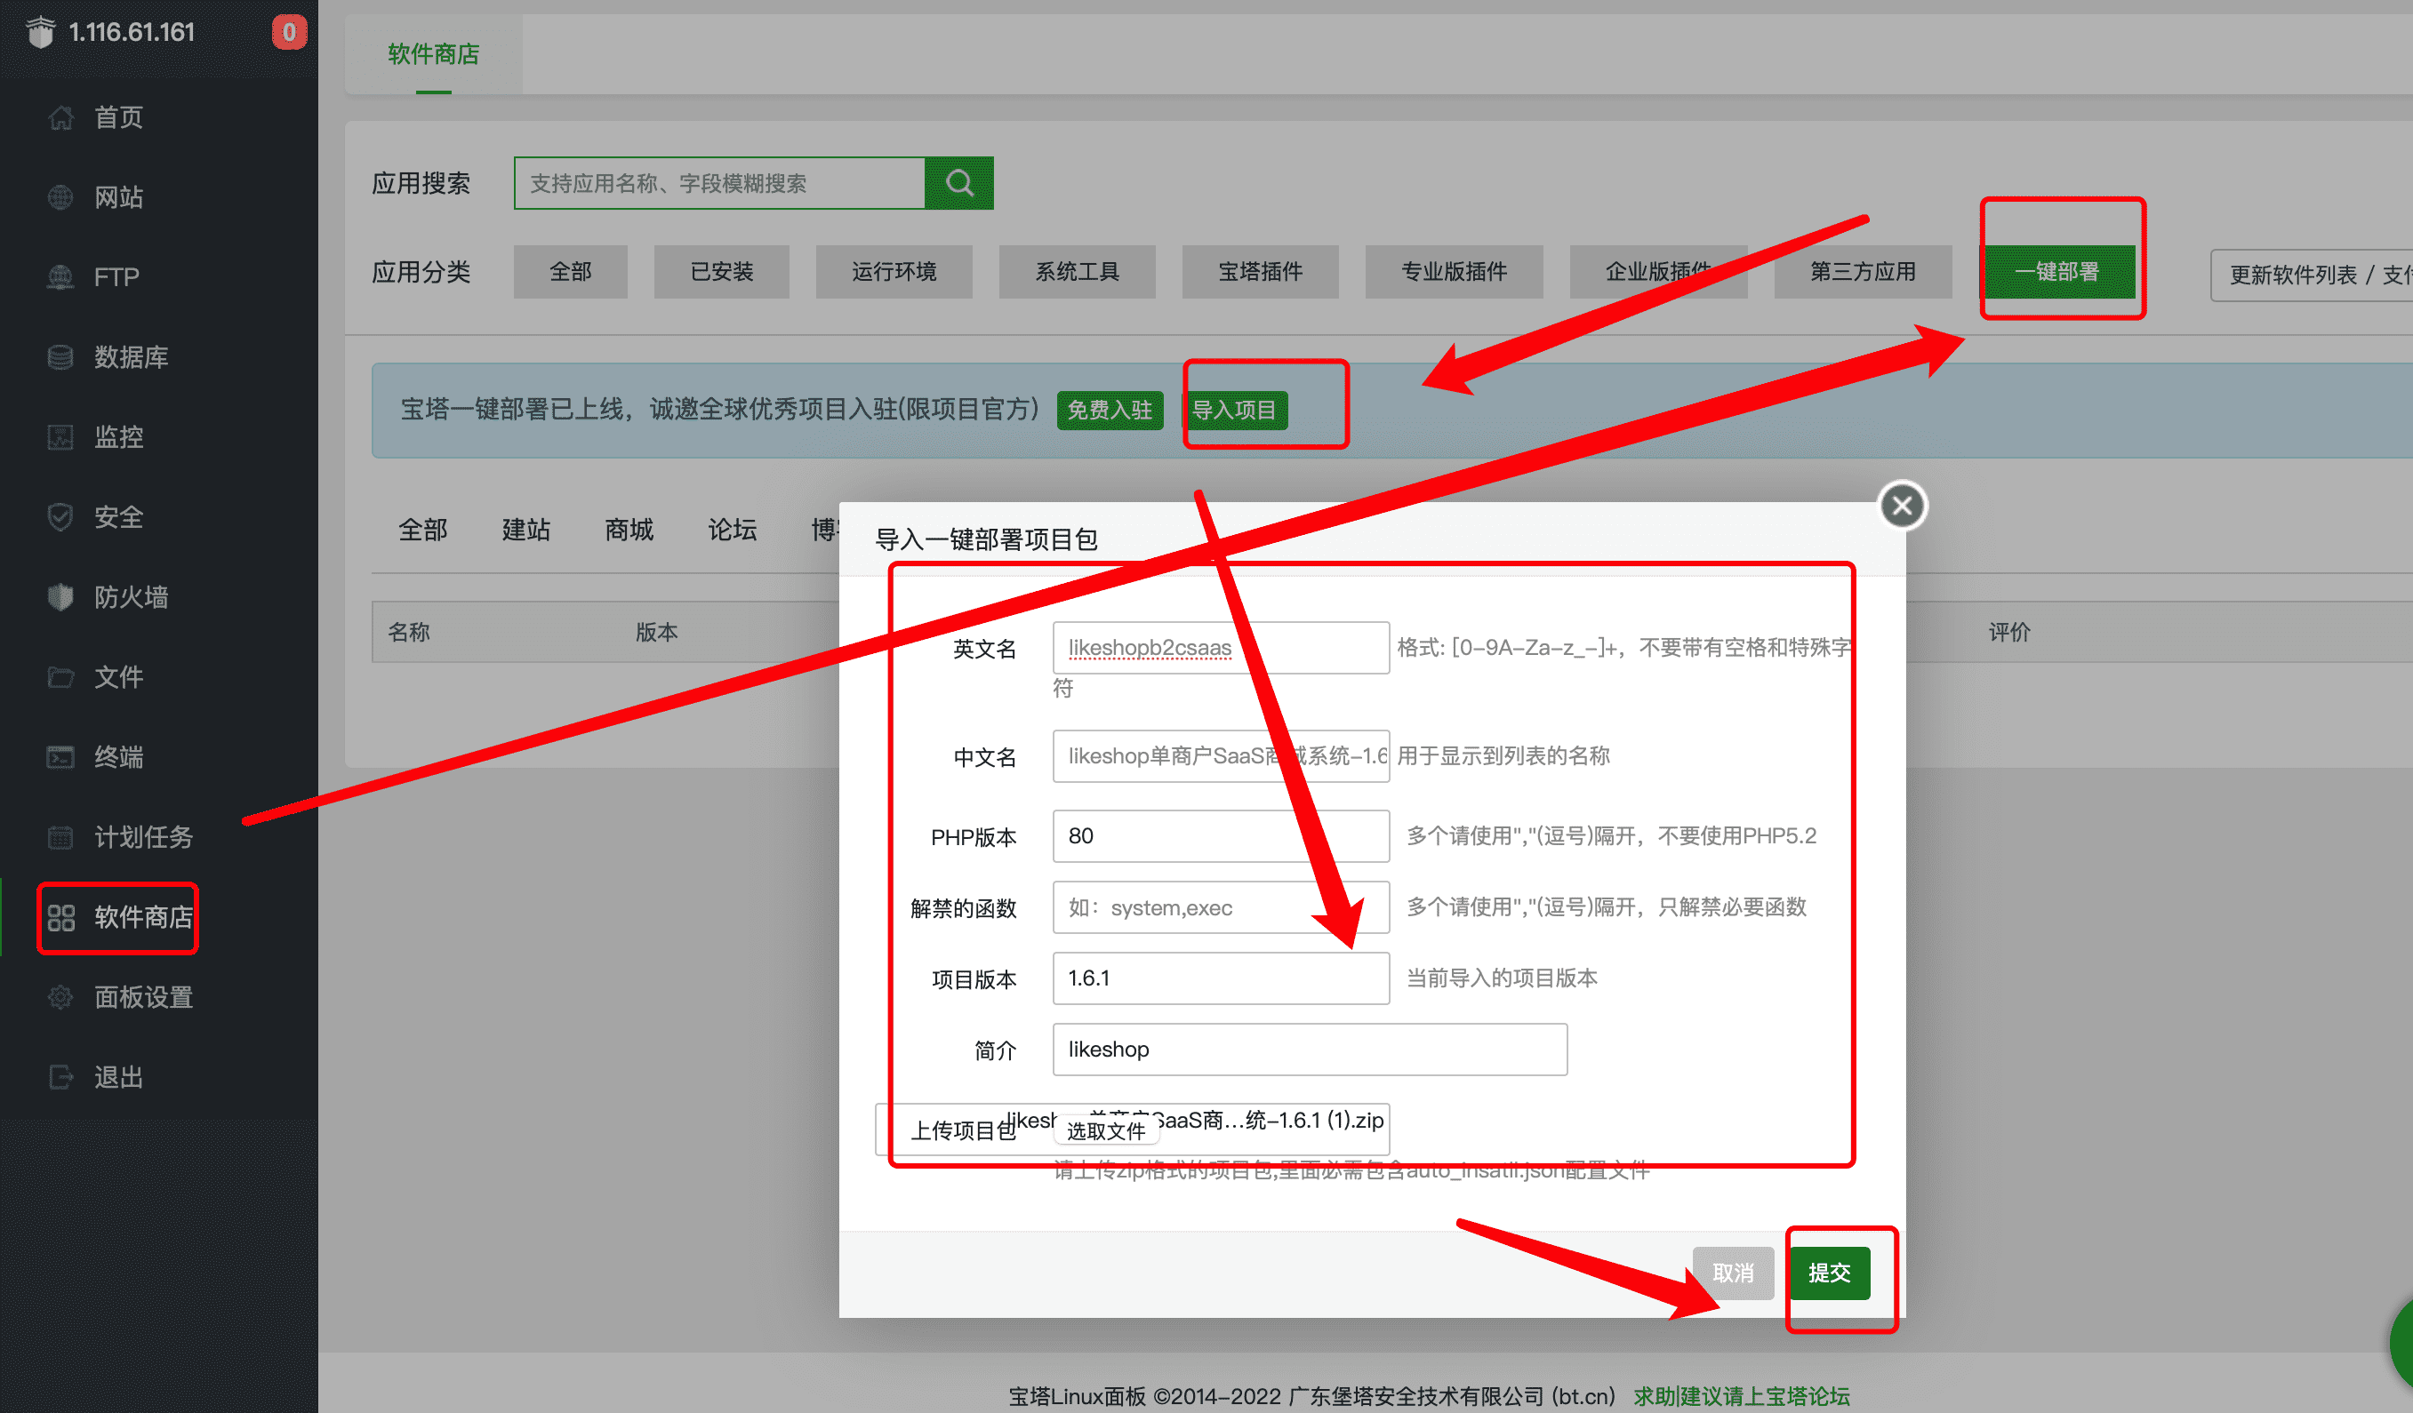Focus the 中文名 input field

pos(1221,756)
